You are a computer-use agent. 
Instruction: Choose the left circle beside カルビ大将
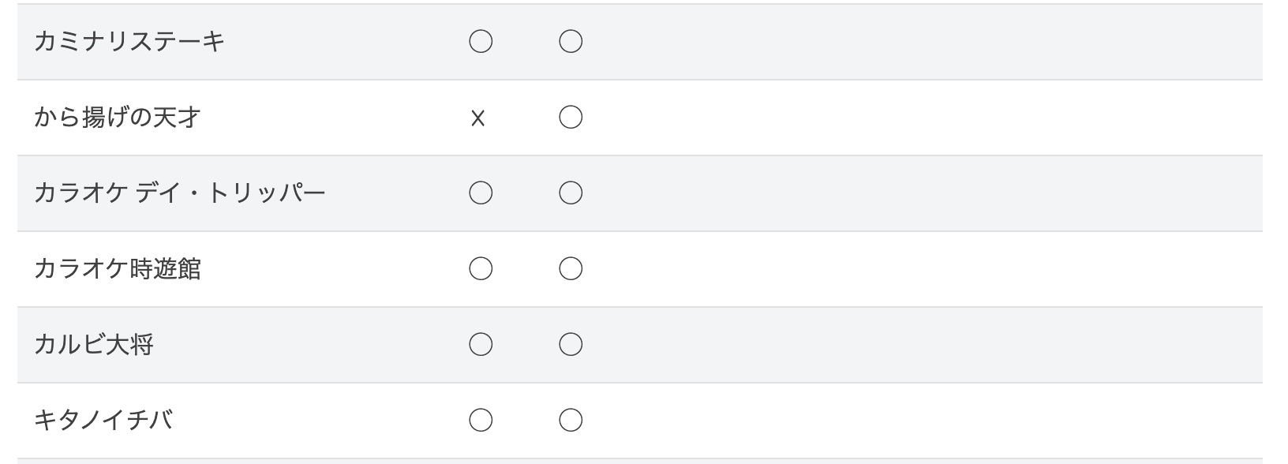click(481, 344)
